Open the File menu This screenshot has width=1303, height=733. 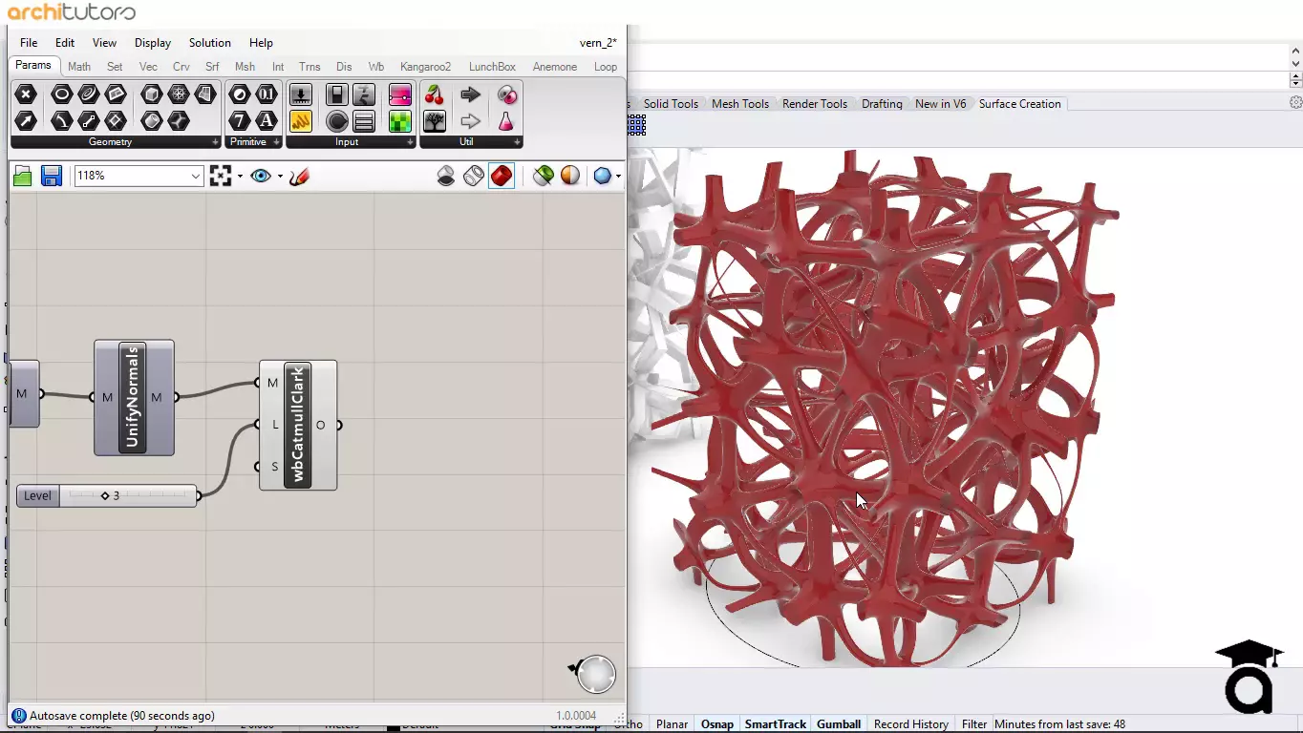tap(29, 43)
